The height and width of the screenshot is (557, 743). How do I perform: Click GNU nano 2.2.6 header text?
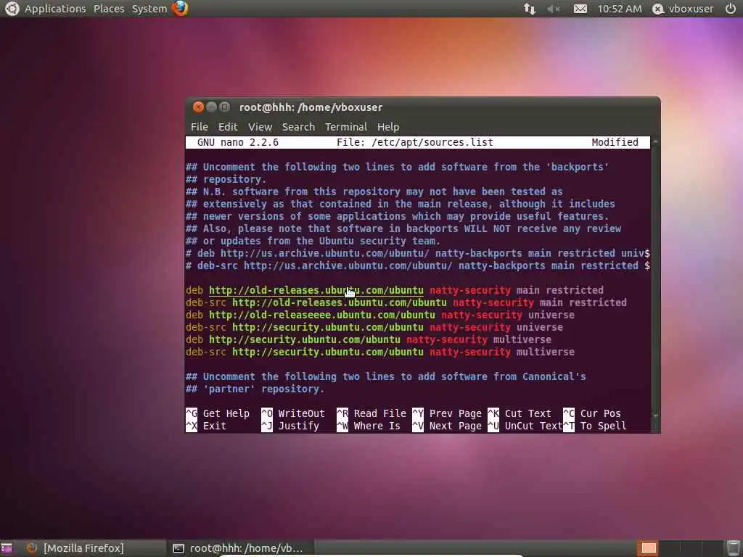coord(238,142)
